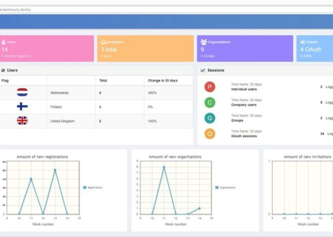Open the orange Invitations summary card
The image size is (333, 237).
pos(145,48)
